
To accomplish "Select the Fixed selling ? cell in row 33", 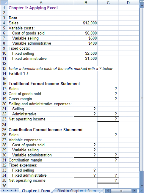I will pyautogui.click(x=86, y=170).
